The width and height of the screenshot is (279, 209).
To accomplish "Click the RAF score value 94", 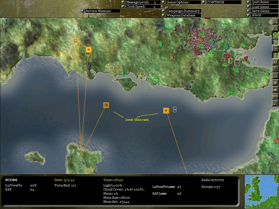I will pyautogui.click(x=32, y=190).
